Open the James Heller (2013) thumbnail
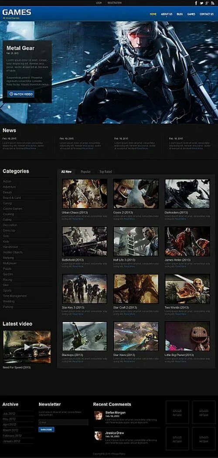218x458 pixels. tap(187, 241)
